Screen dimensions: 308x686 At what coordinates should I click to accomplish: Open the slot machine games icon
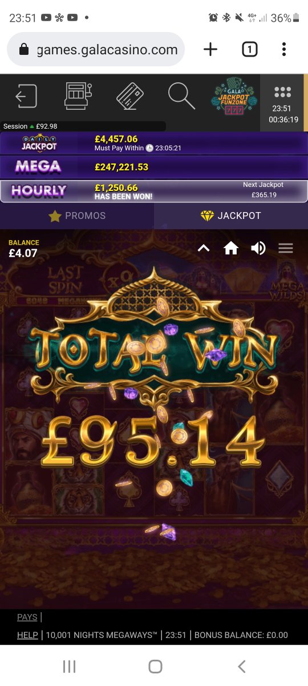coord(78,96)
